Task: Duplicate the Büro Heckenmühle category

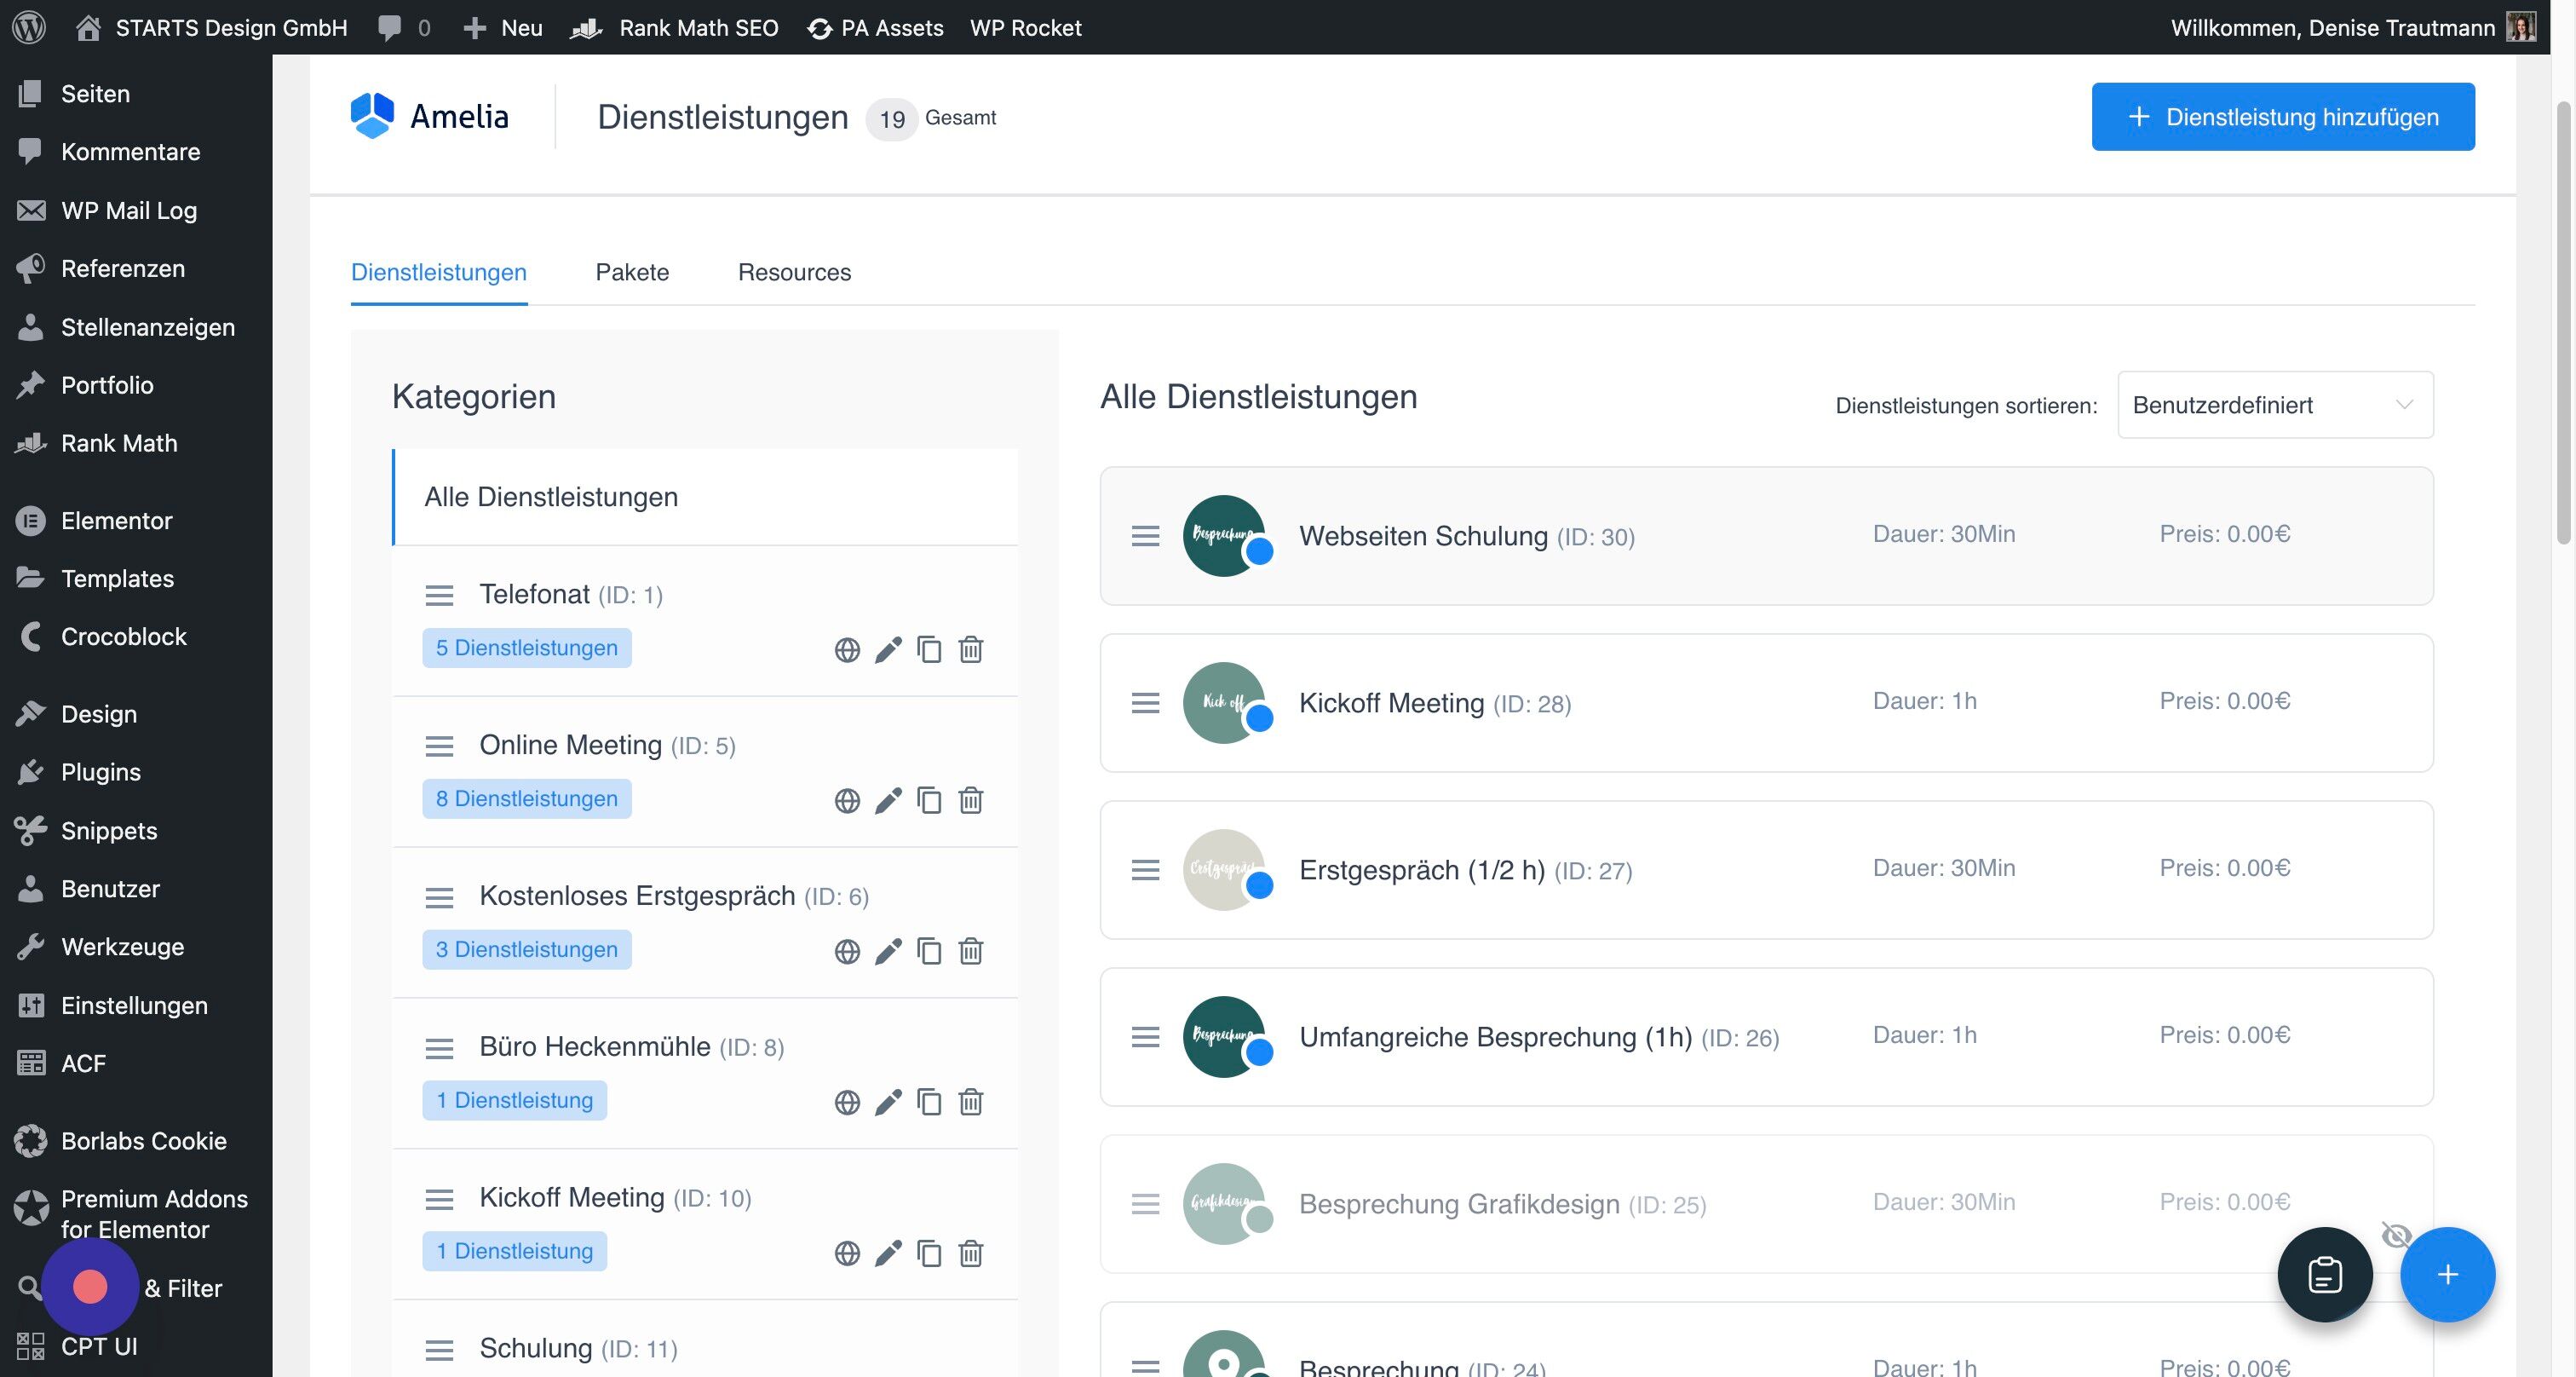Action: [x=929, y=1102]
